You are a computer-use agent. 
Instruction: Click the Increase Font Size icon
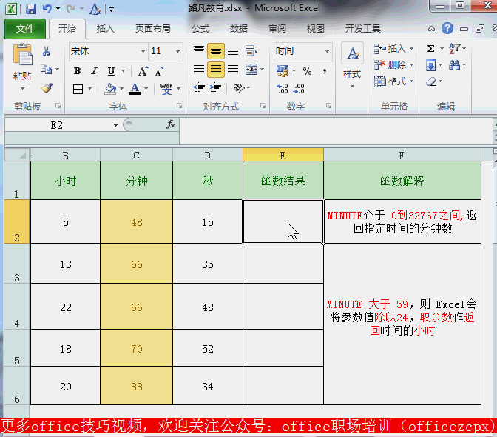pos(143,71)
